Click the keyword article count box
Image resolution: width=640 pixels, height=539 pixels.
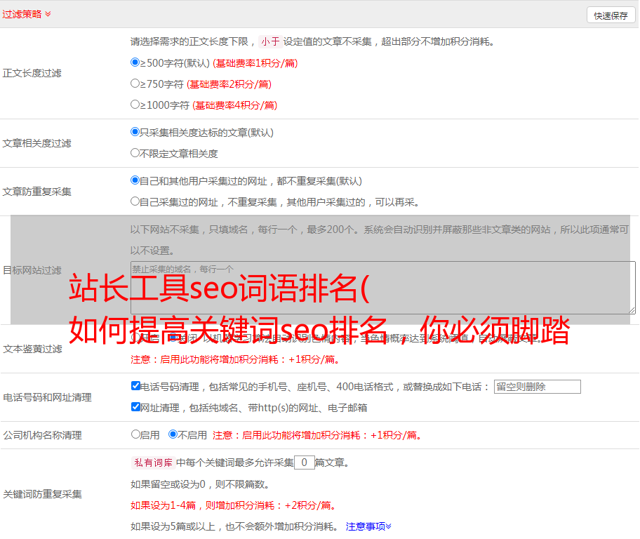click(x=304, y=463)
